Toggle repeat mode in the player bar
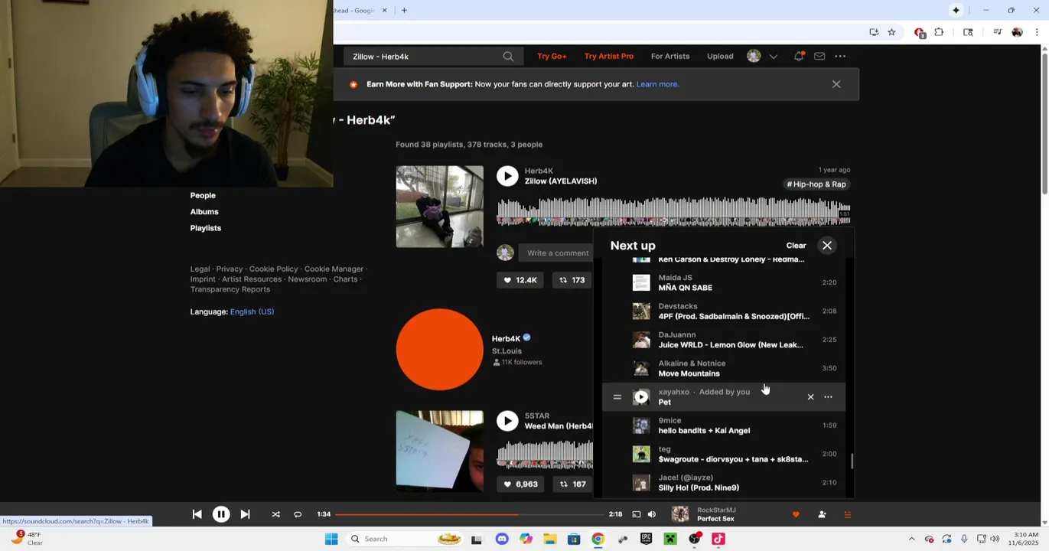Image resolution: width=1049 pixels, height=551 pixels. coord(298,515)
